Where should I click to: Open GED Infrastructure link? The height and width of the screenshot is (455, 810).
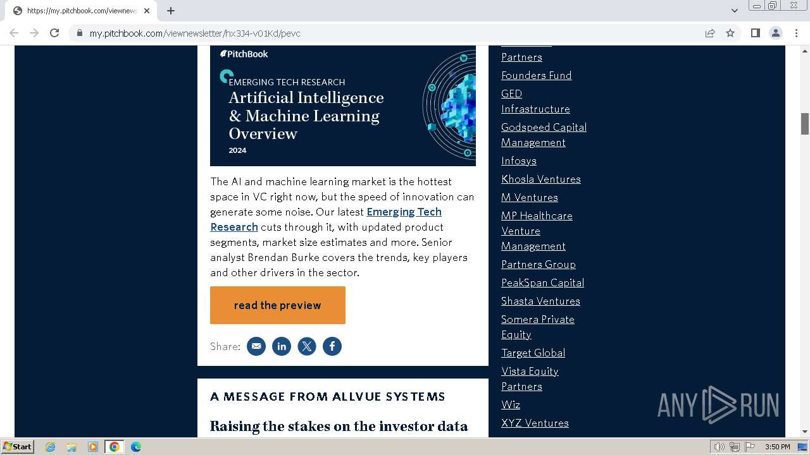coord(535,101)
